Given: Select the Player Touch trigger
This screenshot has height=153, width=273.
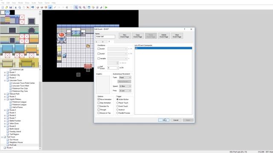Looking at the screenshot, I should coord(117,103).
